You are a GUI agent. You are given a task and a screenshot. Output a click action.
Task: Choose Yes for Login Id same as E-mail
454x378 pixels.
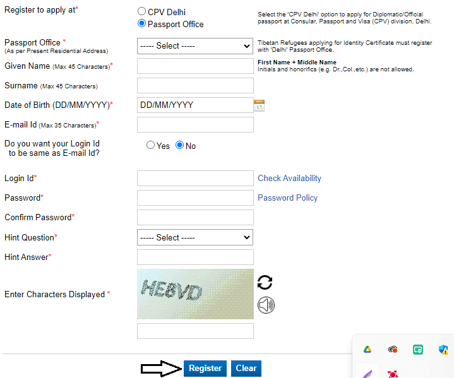click(x=150, y=145)
